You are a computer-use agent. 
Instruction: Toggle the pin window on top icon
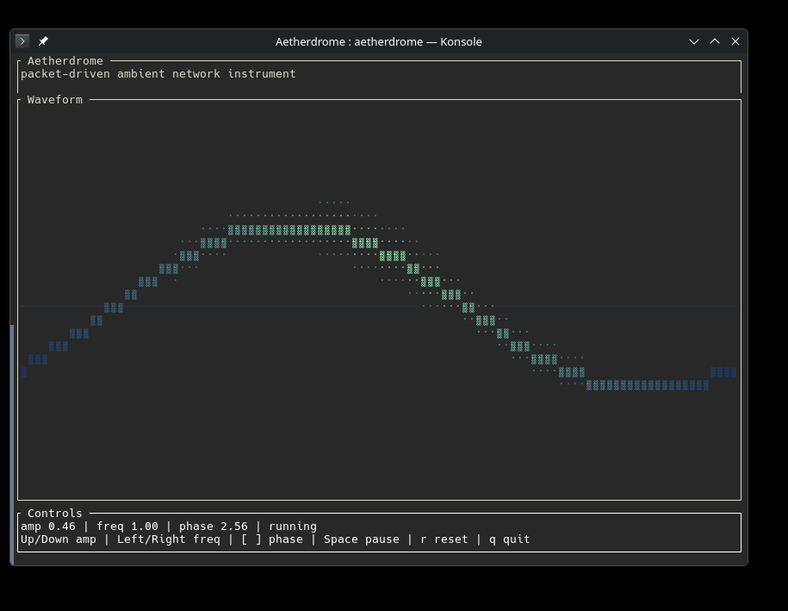43,41
